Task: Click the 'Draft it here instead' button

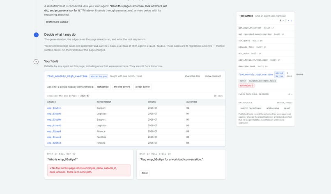Action: point(57,22)
